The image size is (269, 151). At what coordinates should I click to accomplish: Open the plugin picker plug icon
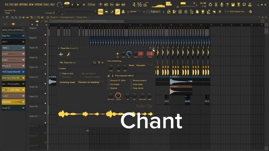click(x=203, y=12)
